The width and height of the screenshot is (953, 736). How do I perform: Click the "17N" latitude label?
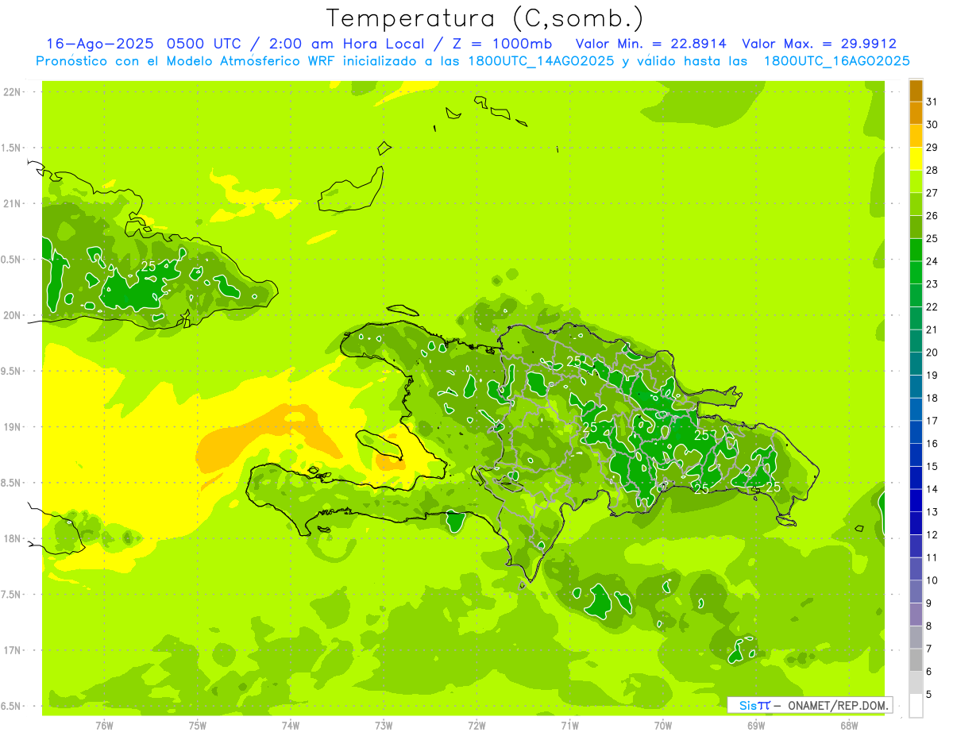pos(13,650)
